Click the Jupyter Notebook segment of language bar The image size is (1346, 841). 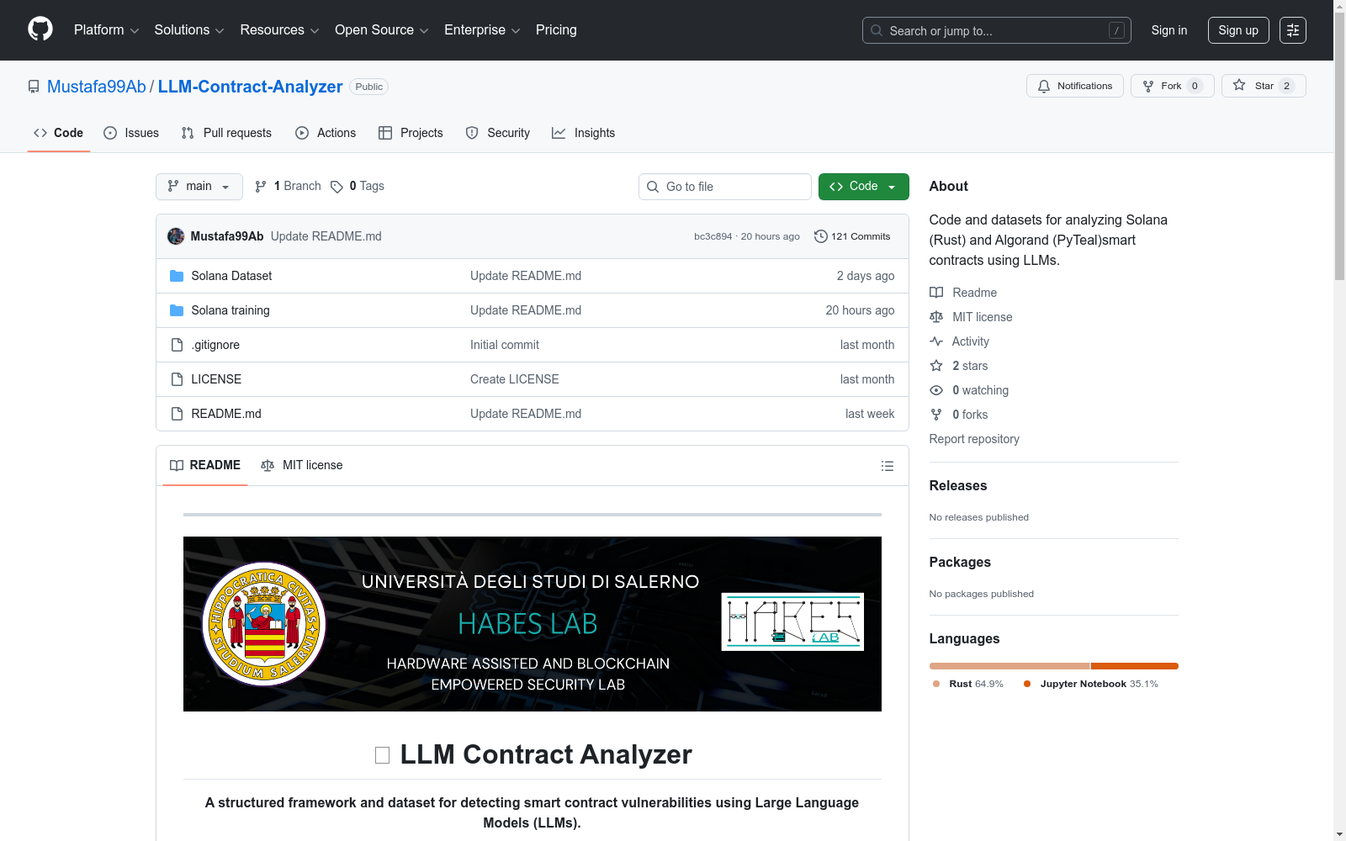[x=1135, y=666]
